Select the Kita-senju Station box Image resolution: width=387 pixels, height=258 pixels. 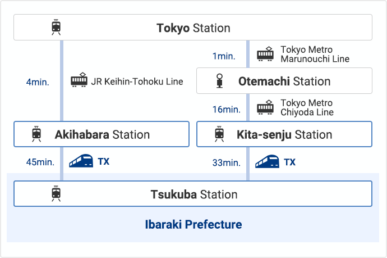click(284, 134)
